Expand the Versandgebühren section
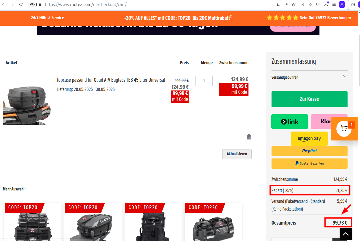 [x=345, y=76]
